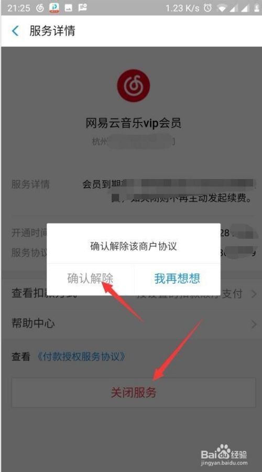Tap the image notification icon in status bar
The width and height of the screenshot is (262, 472).
point(69,8)
